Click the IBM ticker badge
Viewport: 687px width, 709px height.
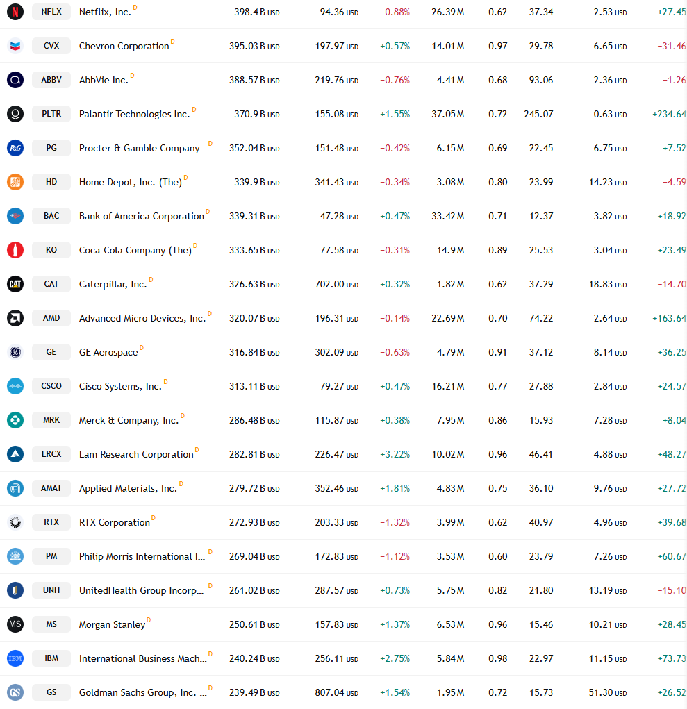[x=51, y=658]
